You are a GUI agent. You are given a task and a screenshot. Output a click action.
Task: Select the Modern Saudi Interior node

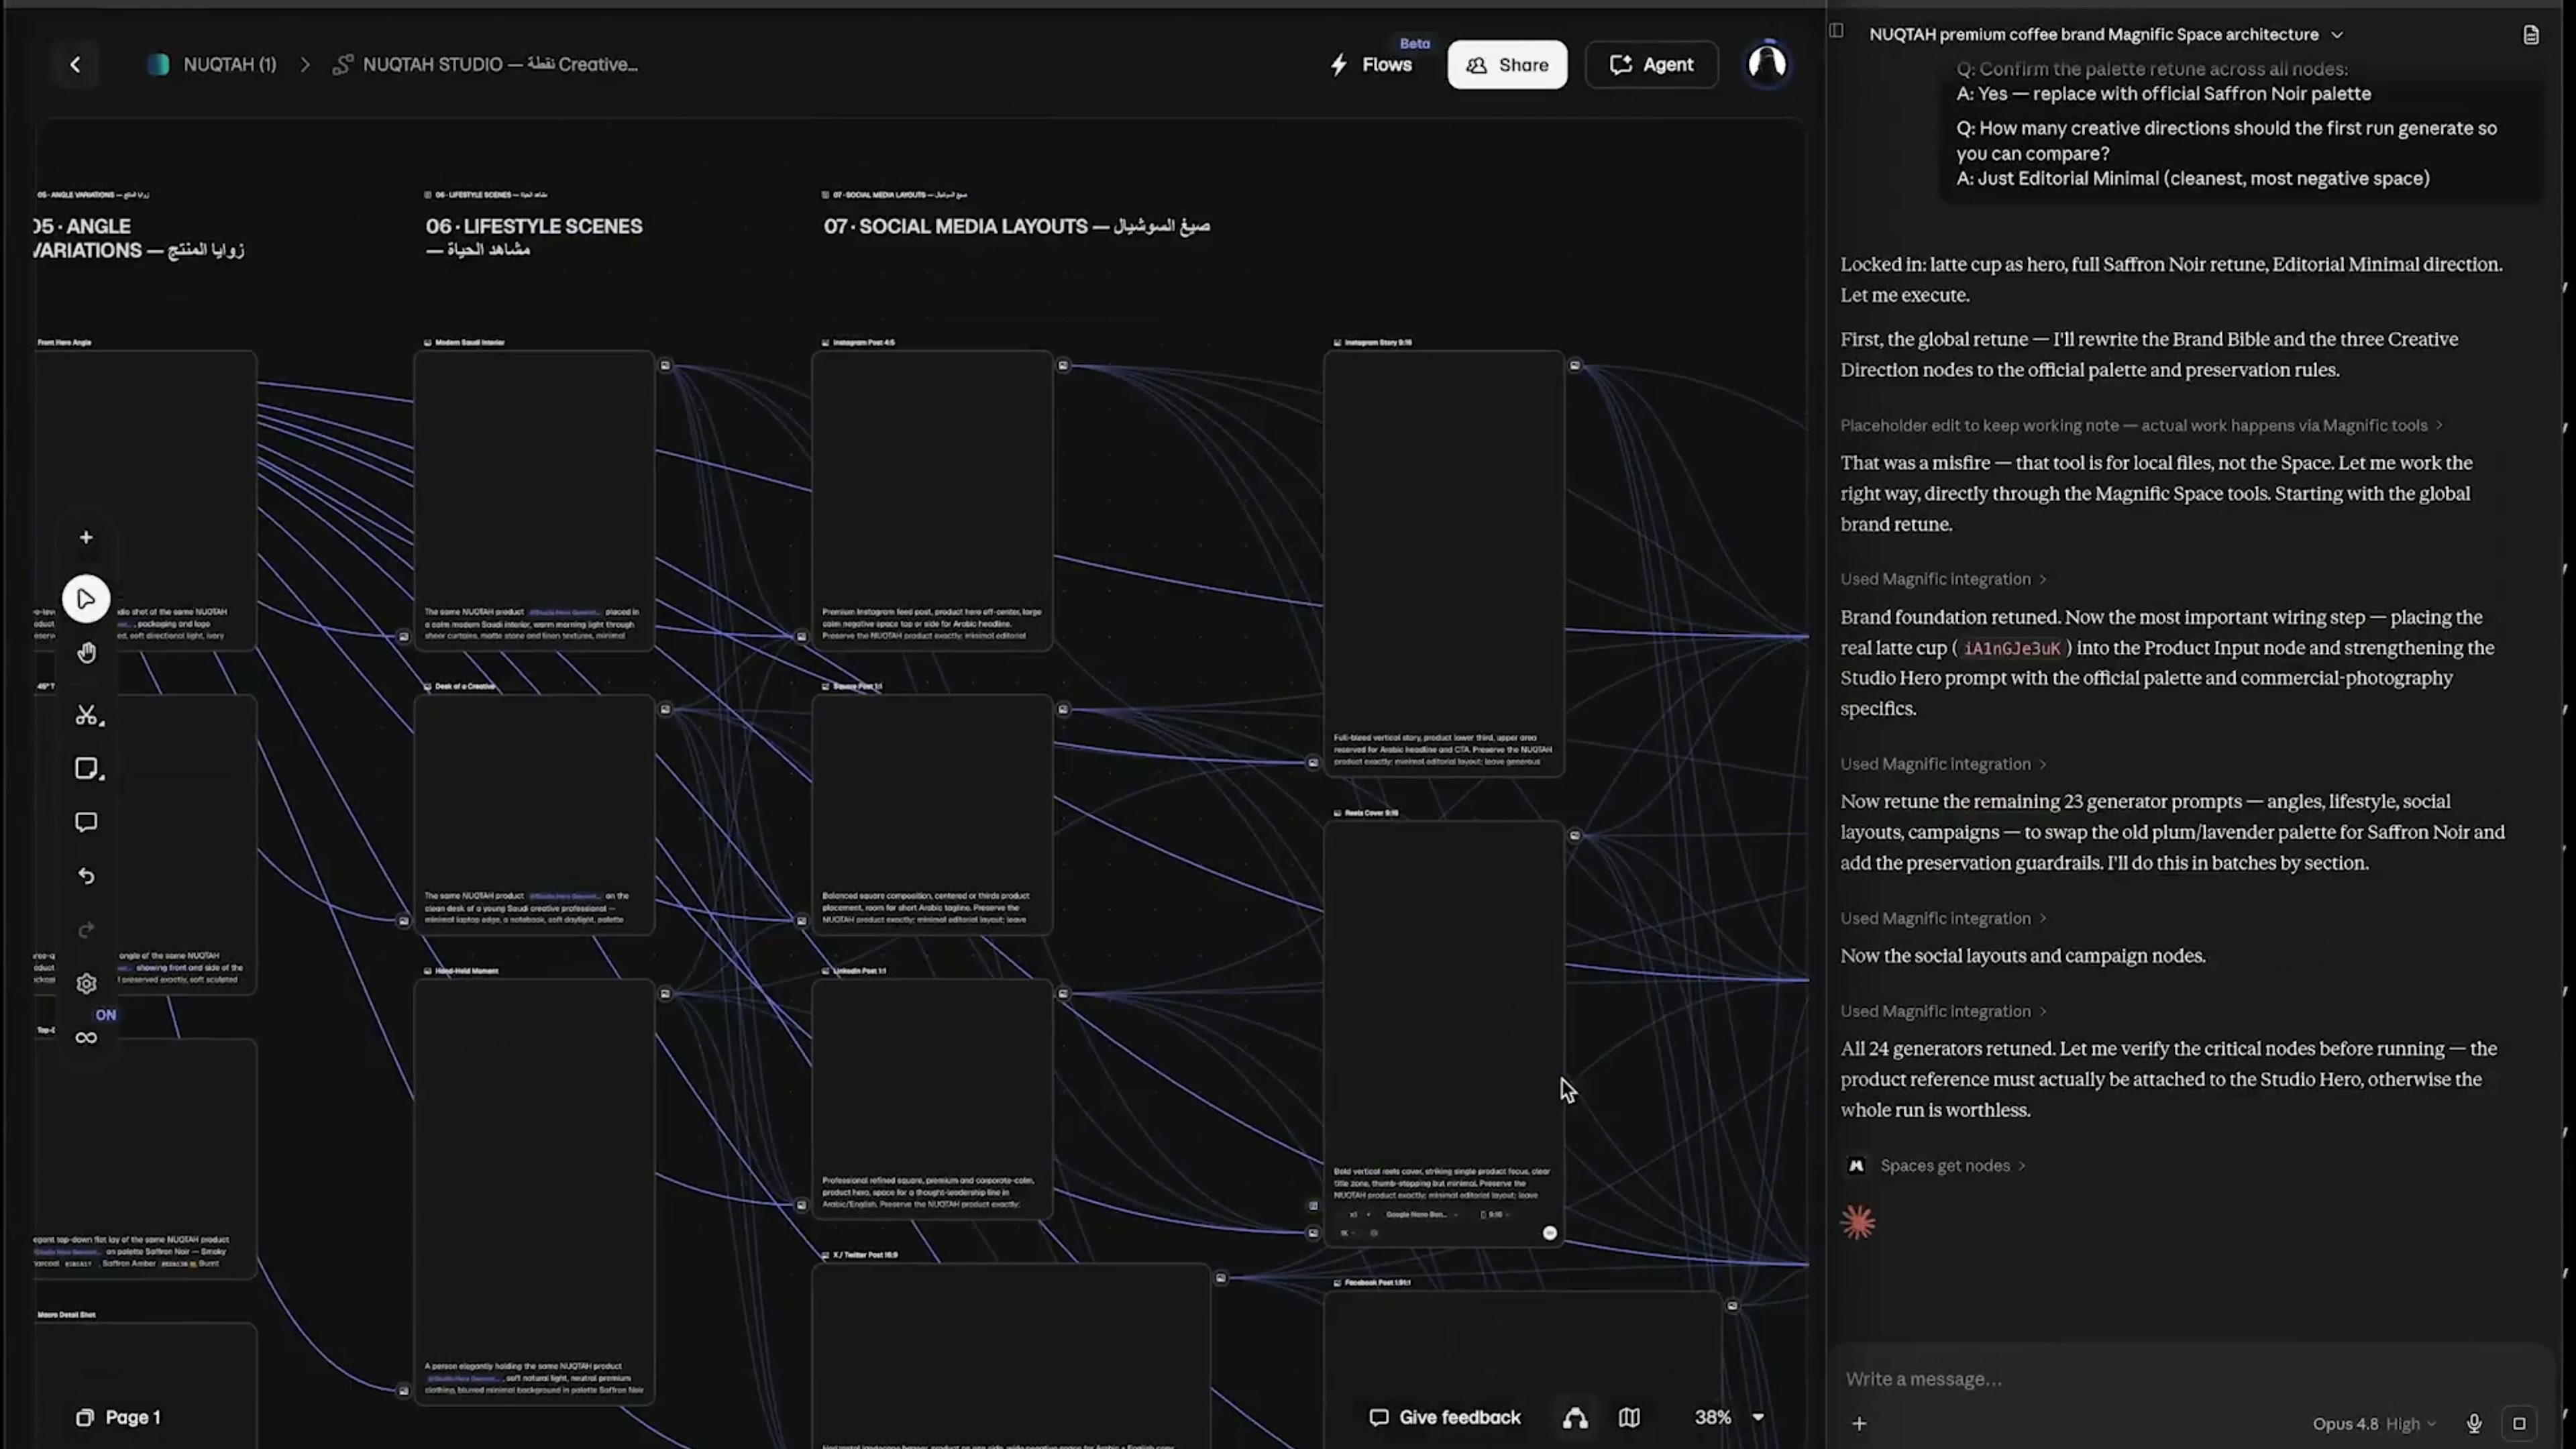(x=534, y=500)
